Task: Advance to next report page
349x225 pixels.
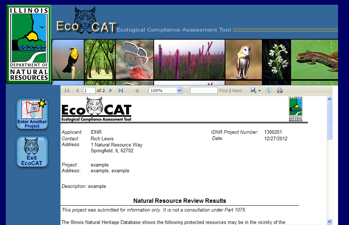Action: [x=111, y=91]
